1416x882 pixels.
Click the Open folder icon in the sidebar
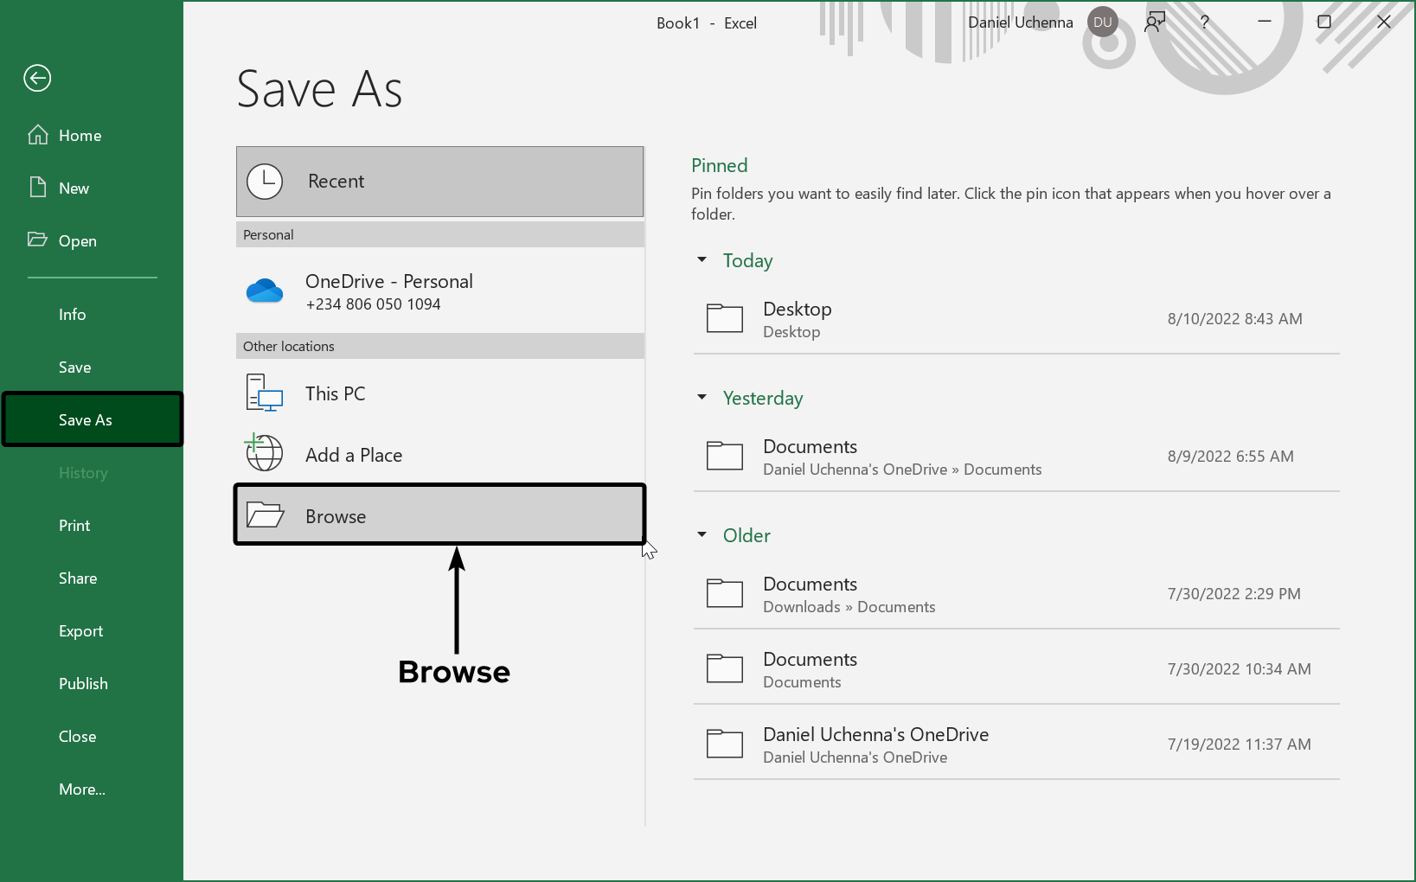coord(38,240)
